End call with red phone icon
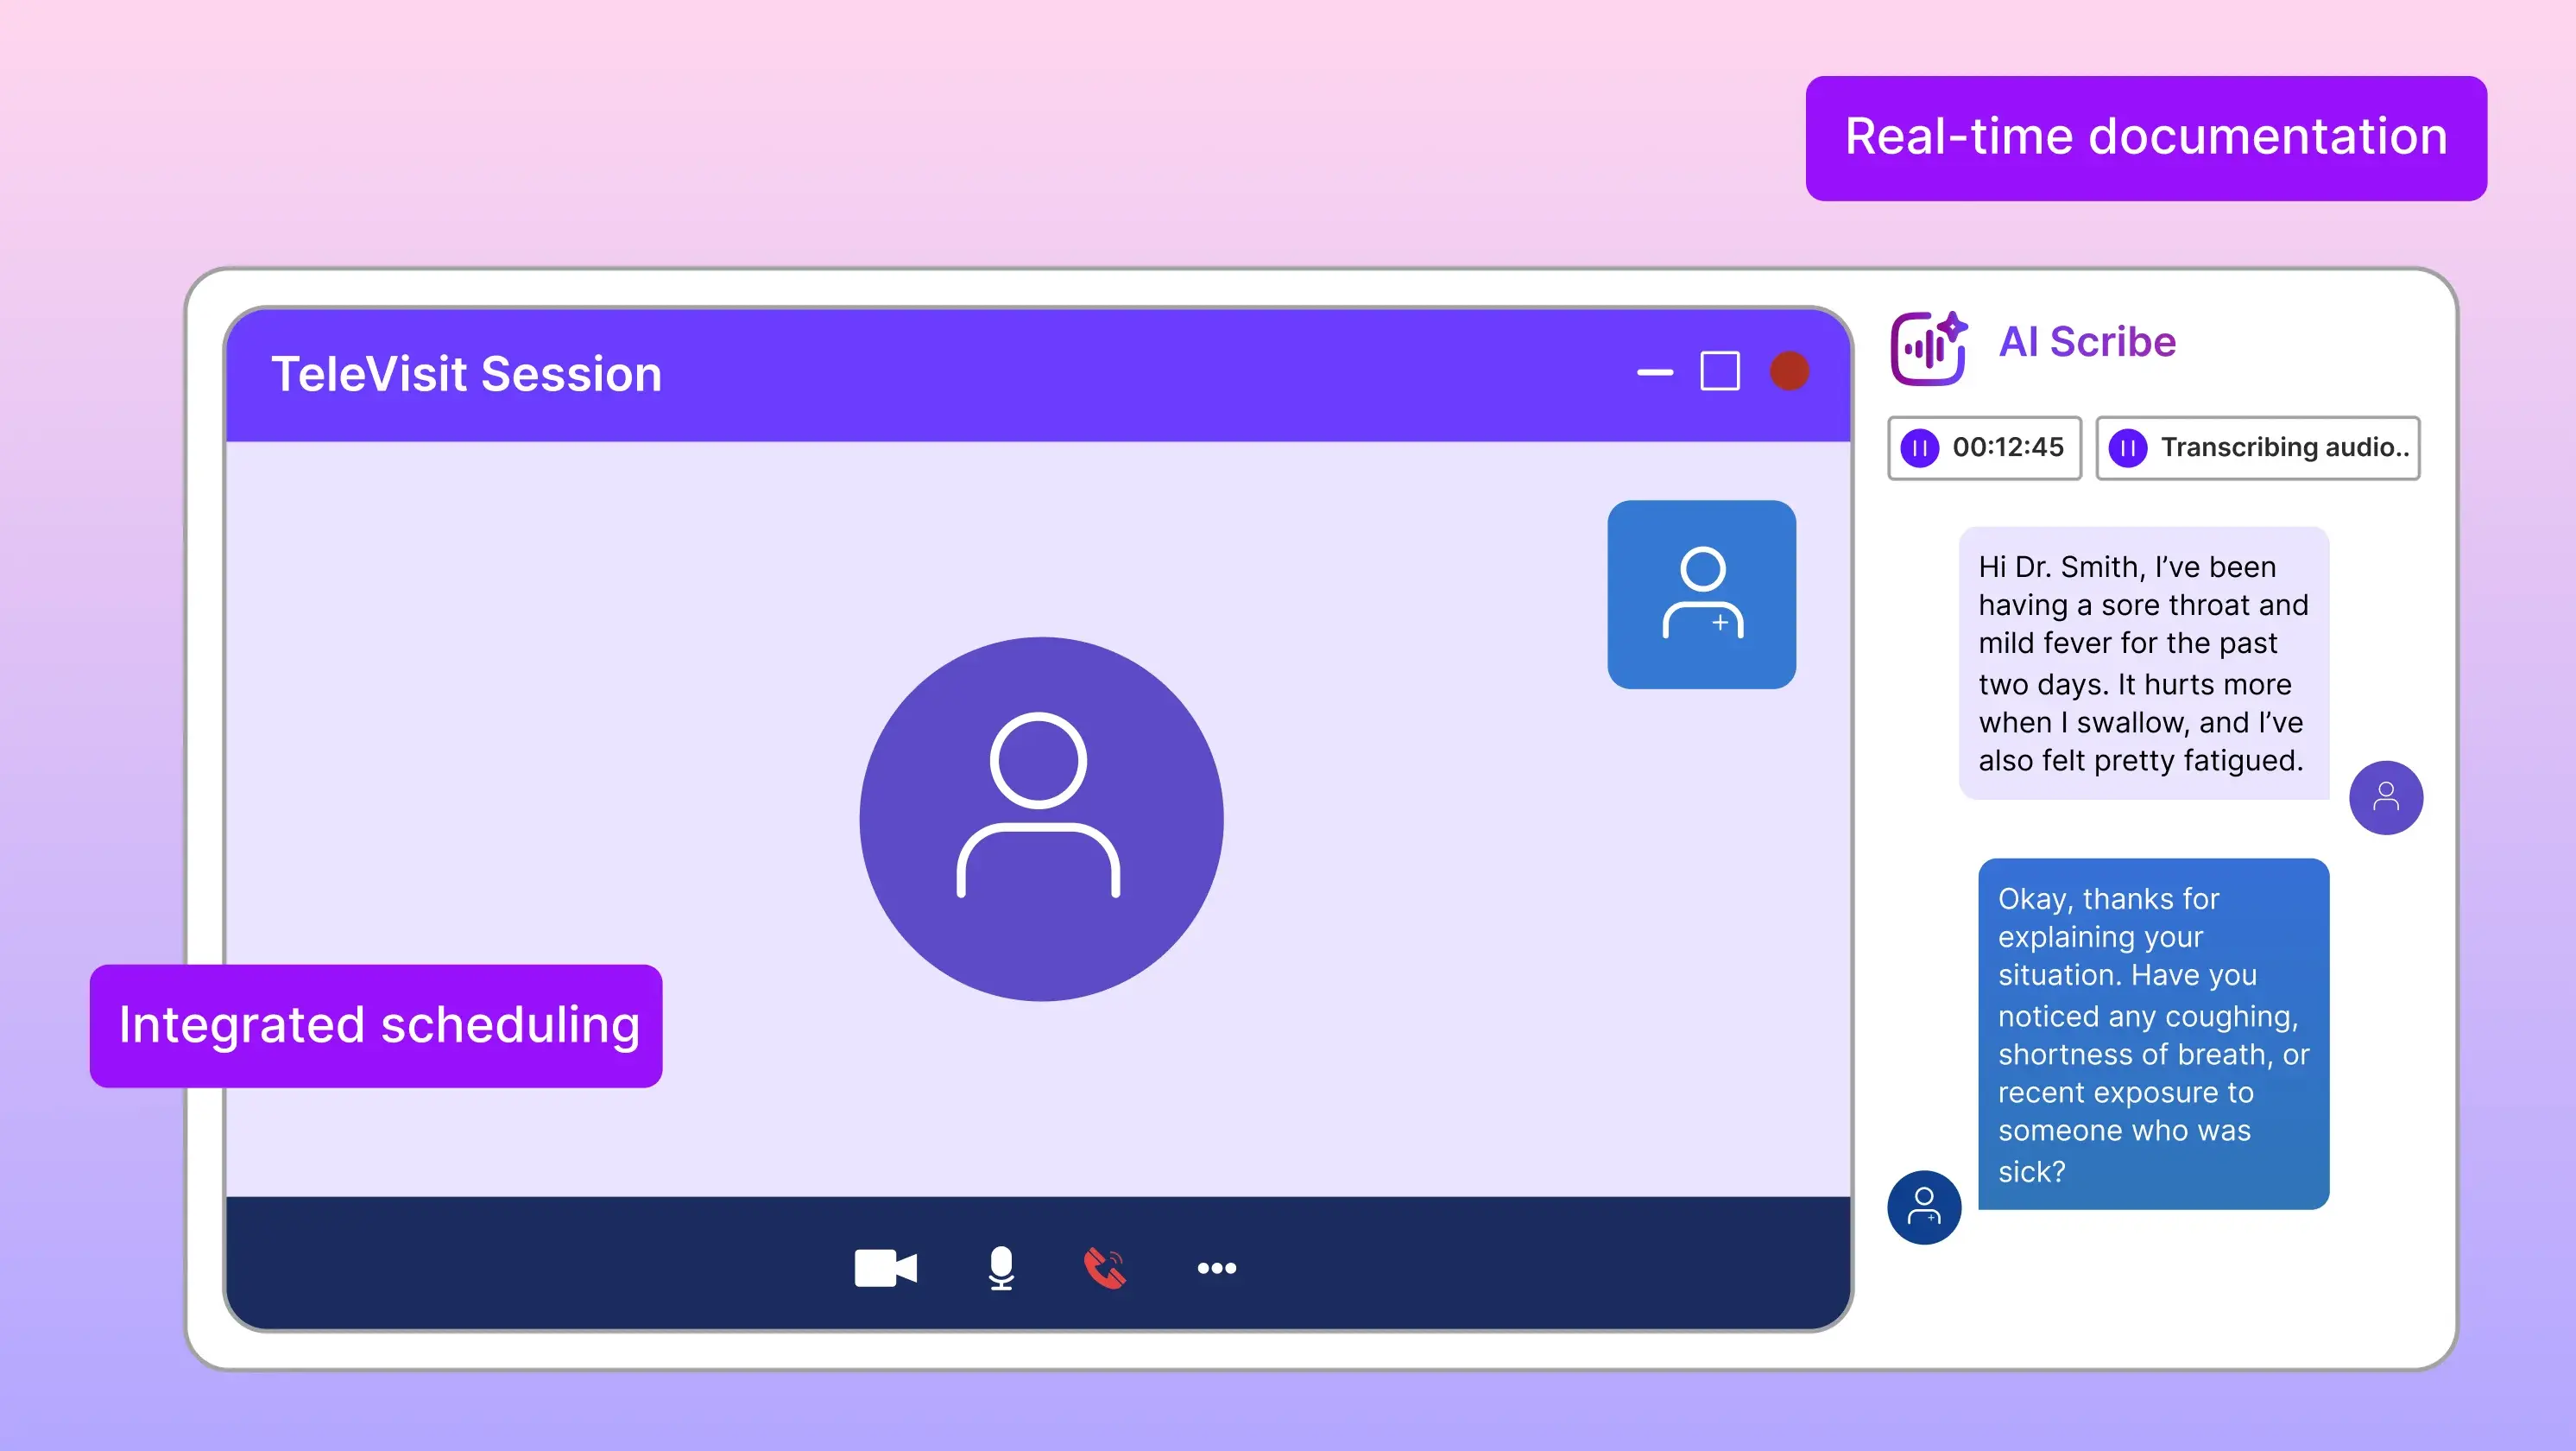 coord(1105,1268)
